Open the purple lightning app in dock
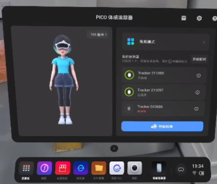The width and height of the screenshot is (217, 184). coord(44,168)
